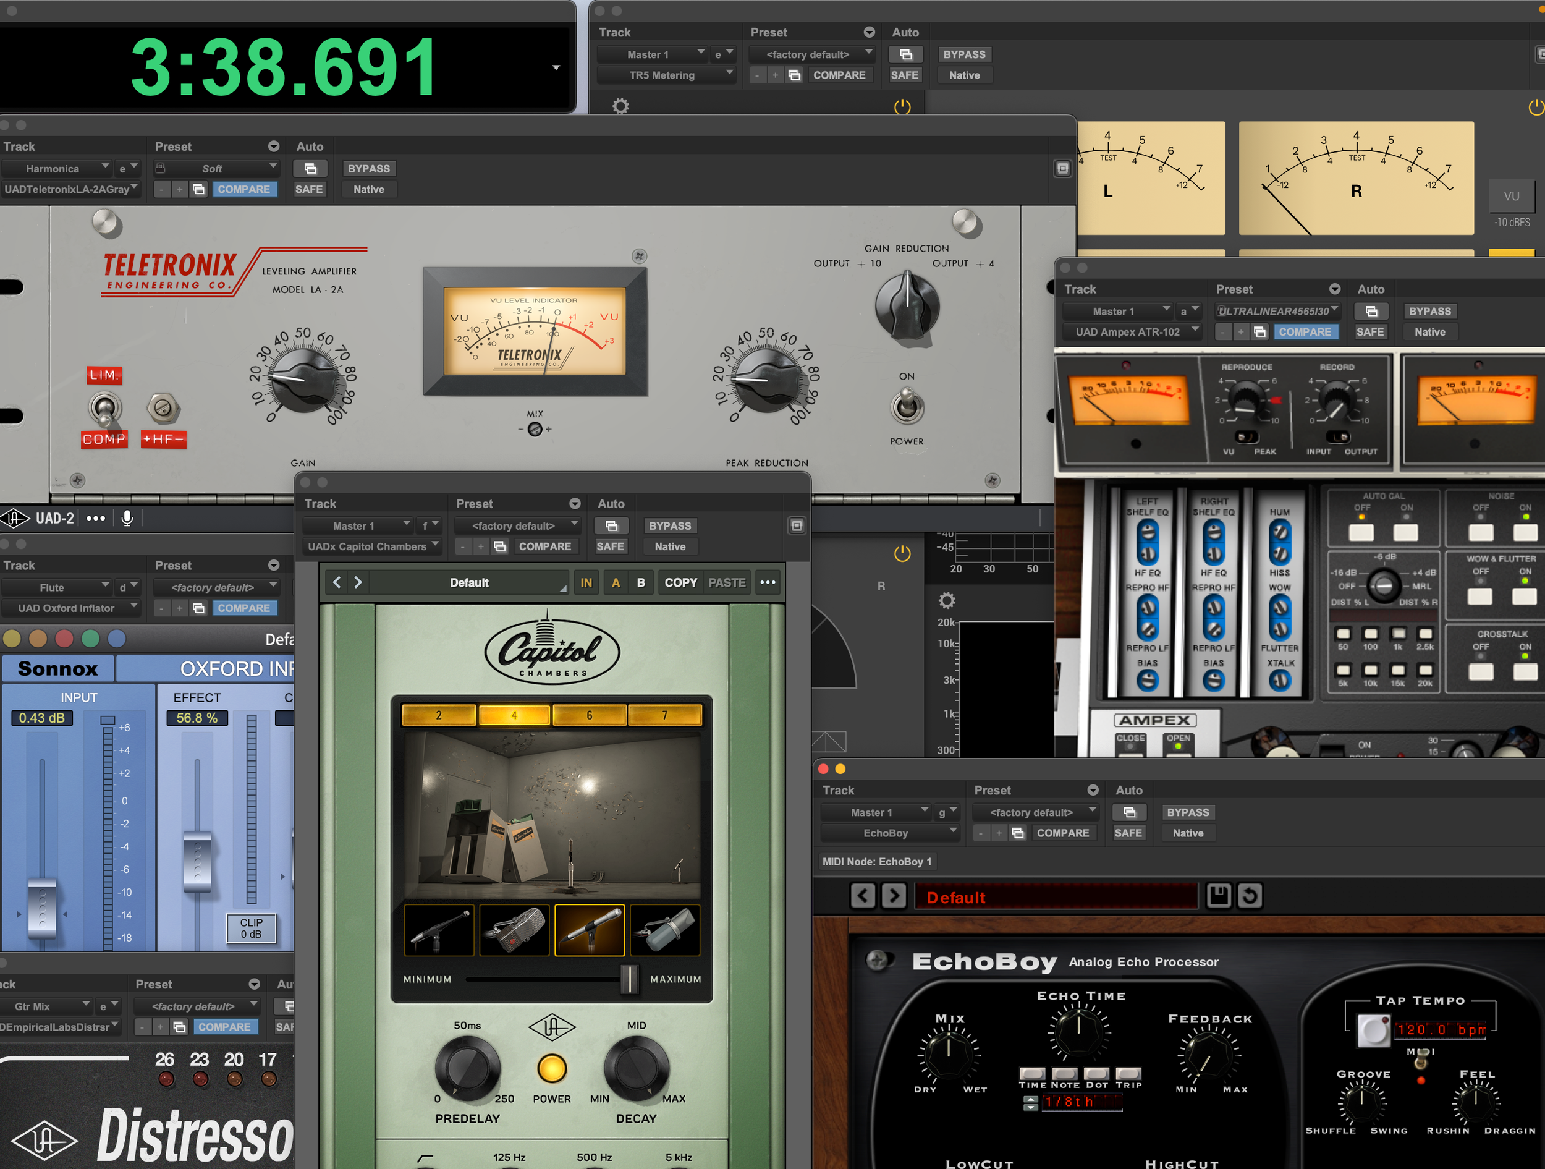The image size is (1545, 1169).
Task: Toggle Capitol Chambers Power lamp
Action: pyautogui.click(x=551, y=1068)
